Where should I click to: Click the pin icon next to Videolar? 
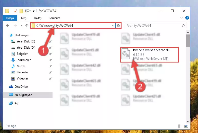[50, 78]
